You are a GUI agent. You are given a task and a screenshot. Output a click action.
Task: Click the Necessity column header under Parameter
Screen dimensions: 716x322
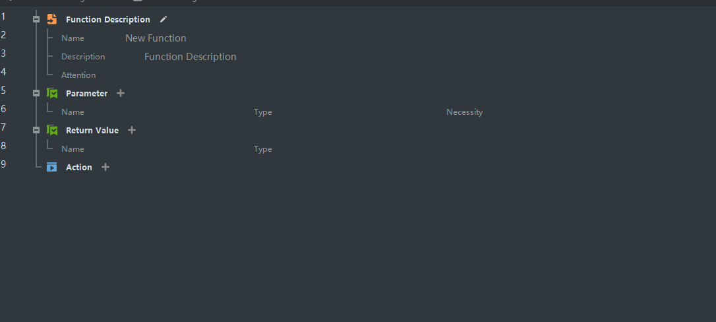(464, 112)
